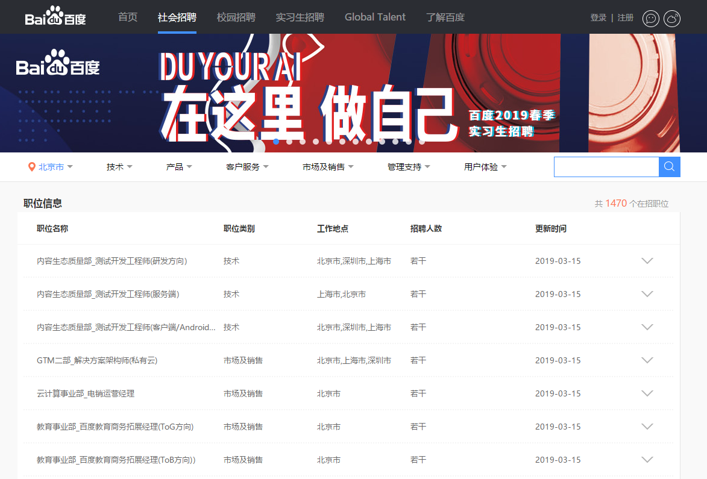The image size is (707, 479).
Task: Expand the 产品 category dropdown
Action: click(179, 167)
